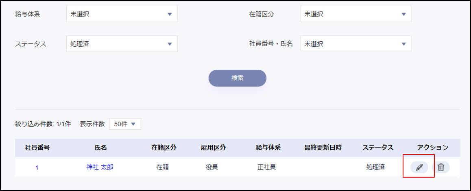This screenshot has height=191, width=471.
Task: Click the 雇用区分 column header
Action: [213, 147]
